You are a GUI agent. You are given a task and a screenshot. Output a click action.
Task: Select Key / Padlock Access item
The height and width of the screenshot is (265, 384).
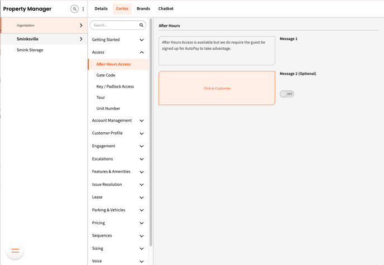[x=115, y=86]
